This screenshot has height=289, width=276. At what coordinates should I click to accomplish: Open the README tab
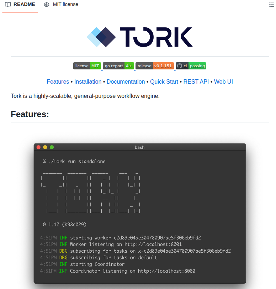coord(20,4)
